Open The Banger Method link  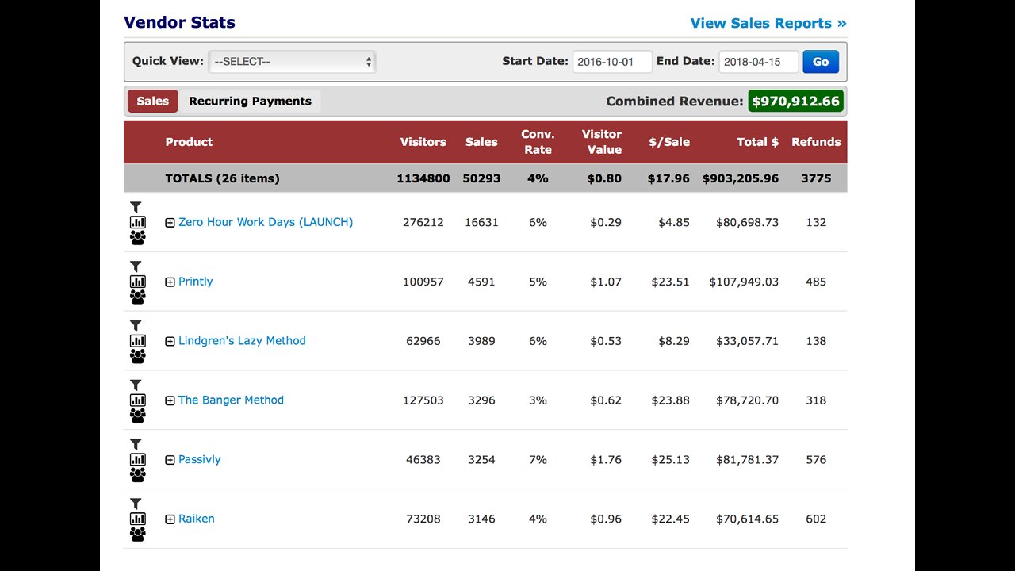click(x=231, y=400)
